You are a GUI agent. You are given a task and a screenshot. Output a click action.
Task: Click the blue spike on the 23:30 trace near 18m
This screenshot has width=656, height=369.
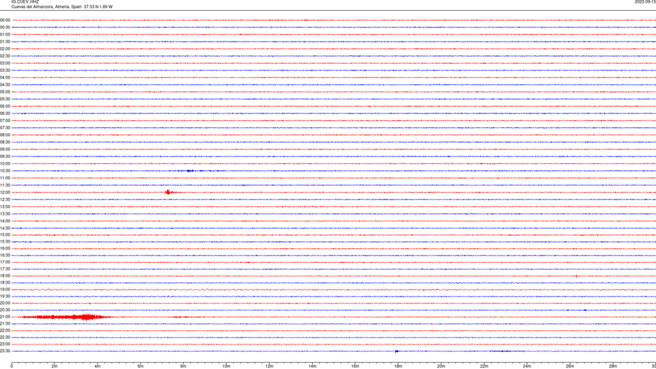(x=396, y=351)
